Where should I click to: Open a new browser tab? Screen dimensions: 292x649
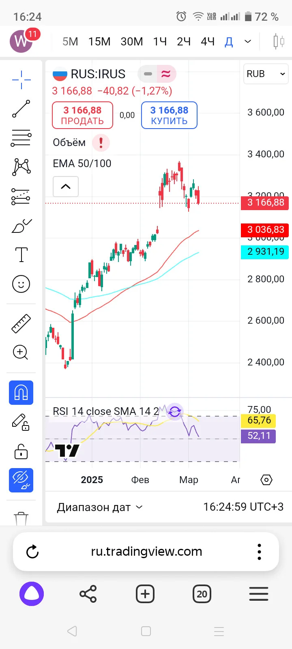click(145, 594)
